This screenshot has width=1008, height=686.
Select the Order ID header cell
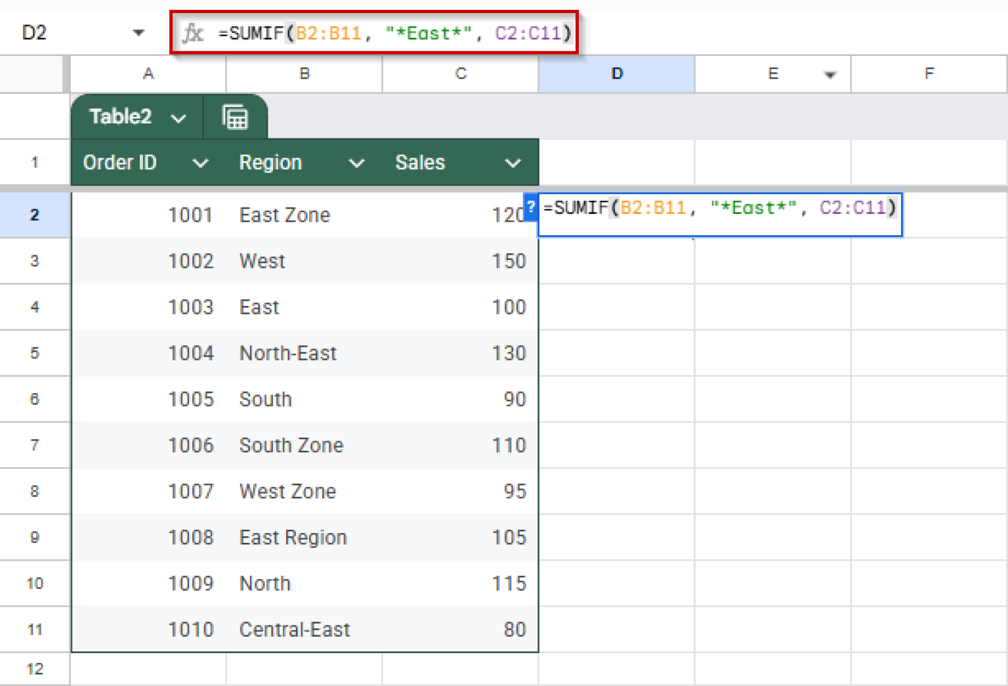[x=120, y=162]
